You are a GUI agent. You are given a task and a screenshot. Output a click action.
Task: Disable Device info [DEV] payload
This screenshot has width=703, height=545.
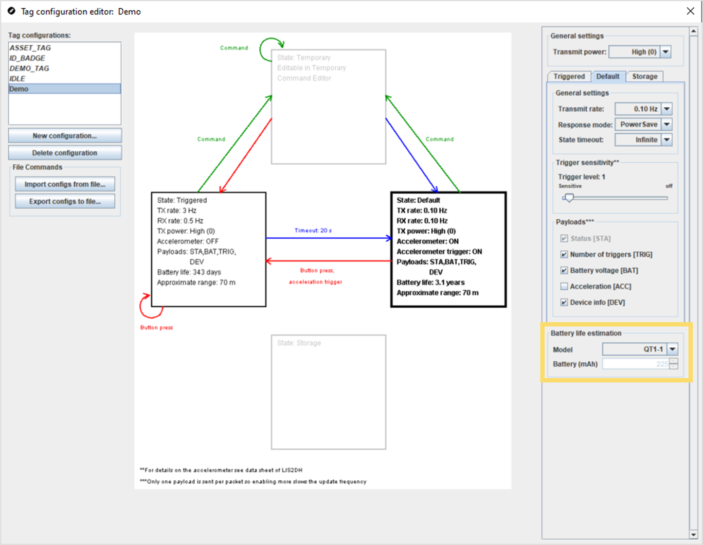tap(564, 302)
